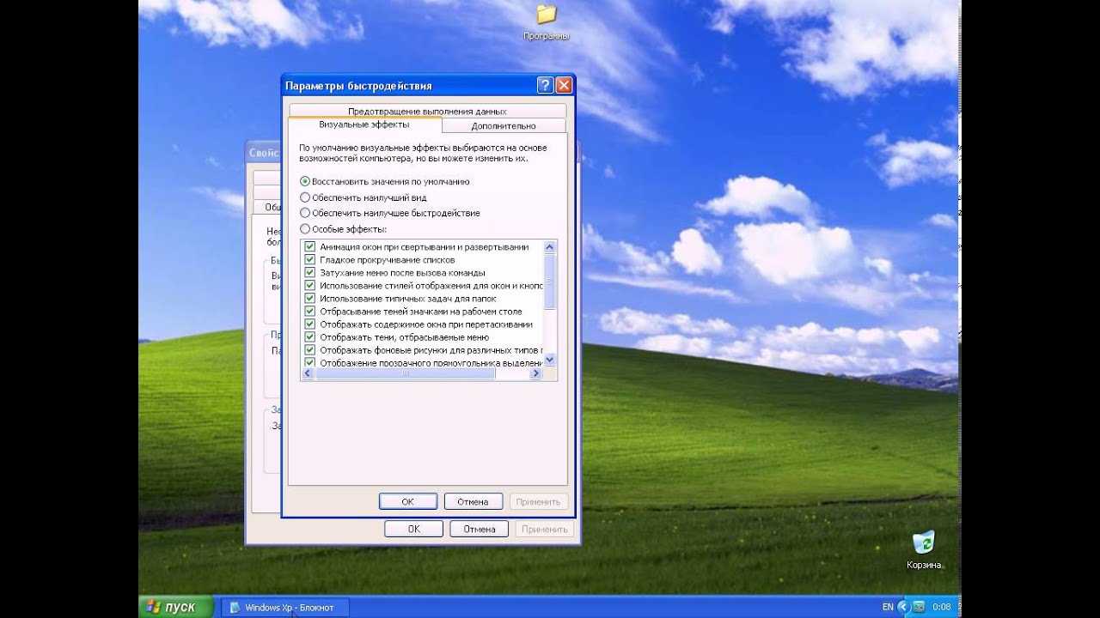Click Отмена in Параметры быстродействия dialog
1100x618 pixels.
click(473, 501)
